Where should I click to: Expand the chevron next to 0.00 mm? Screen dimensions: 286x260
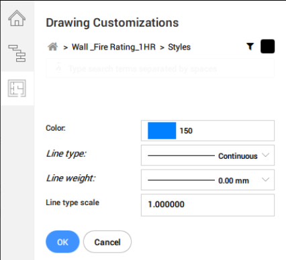click(265, 180)
